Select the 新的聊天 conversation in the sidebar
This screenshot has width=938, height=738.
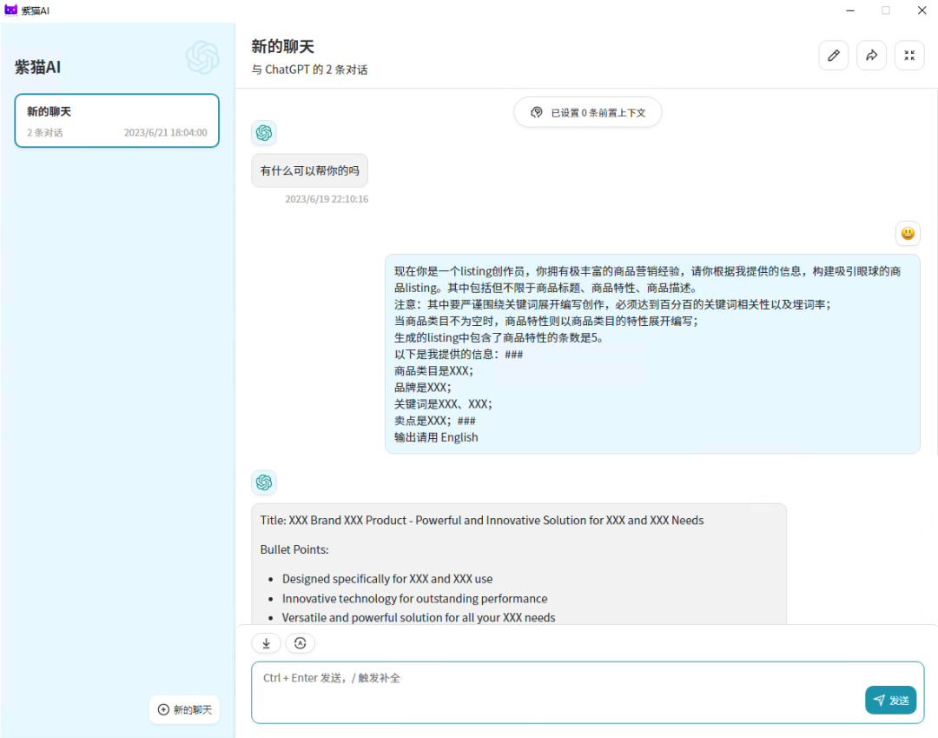[x=116, y=121]
